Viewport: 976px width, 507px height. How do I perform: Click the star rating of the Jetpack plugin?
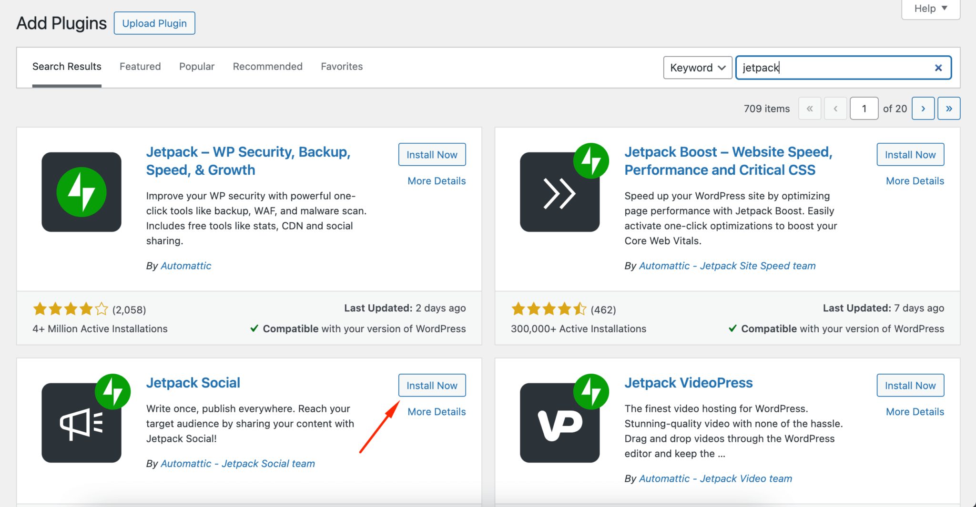71,309
